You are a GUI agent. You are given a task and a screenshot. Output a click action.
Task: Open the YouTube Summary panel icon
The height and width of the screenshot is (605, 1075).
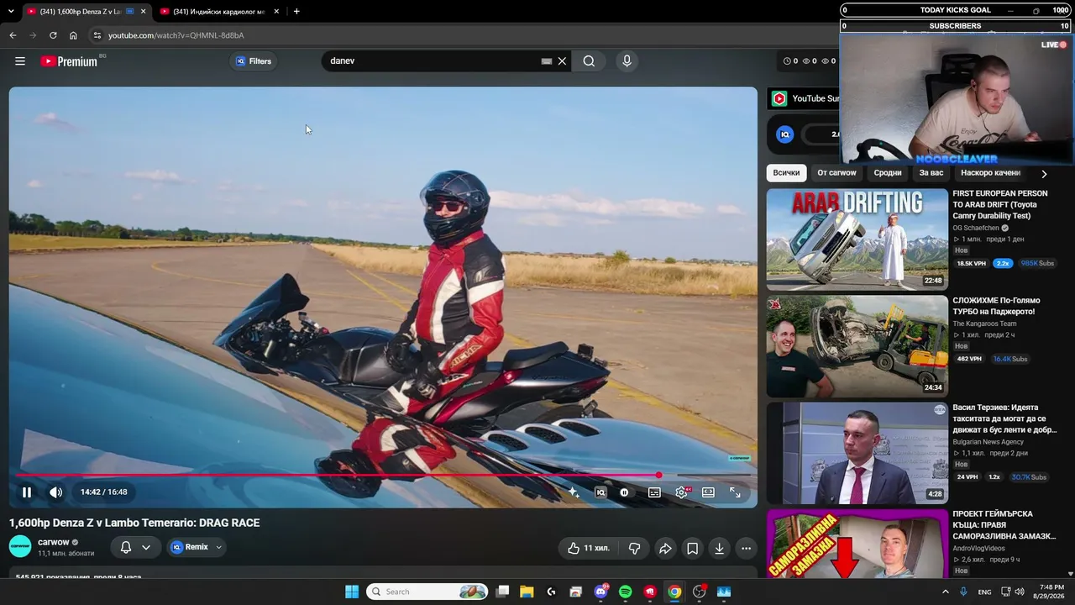pyautogui.click(x=779, y=98)
